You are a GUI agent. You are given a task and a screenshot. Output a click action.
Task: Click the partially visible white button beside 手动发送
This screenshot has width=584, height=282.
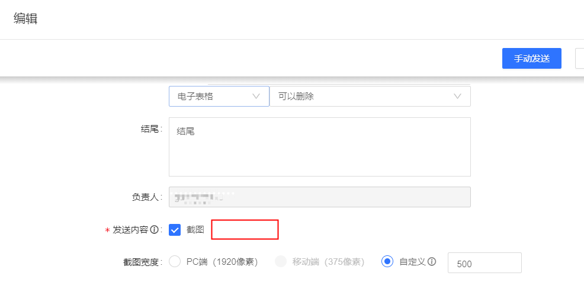[579, 59]
